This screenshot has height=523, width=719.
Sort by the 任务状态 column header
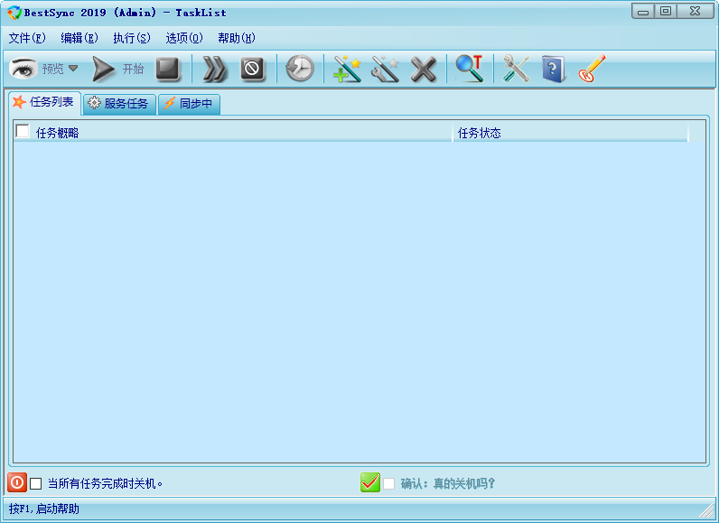click(569, 133)
